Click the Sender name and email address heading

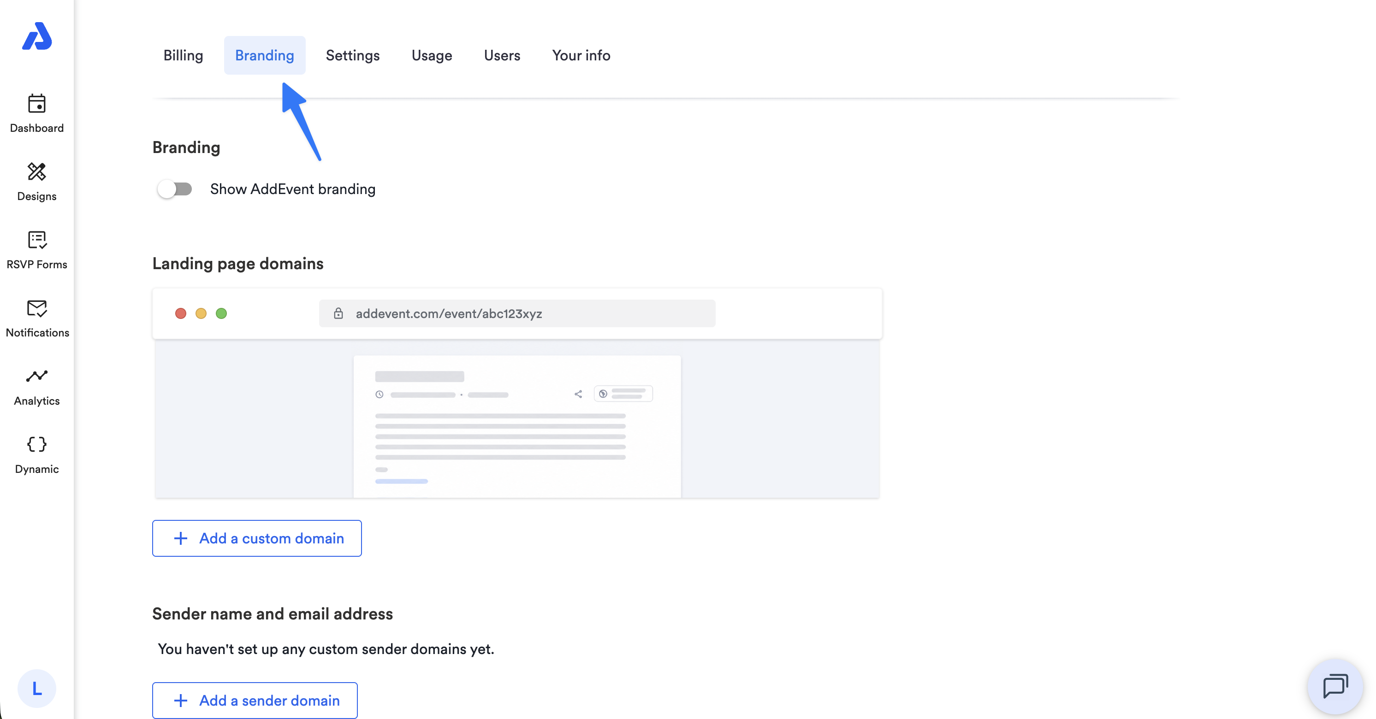[x=273, y=614]
